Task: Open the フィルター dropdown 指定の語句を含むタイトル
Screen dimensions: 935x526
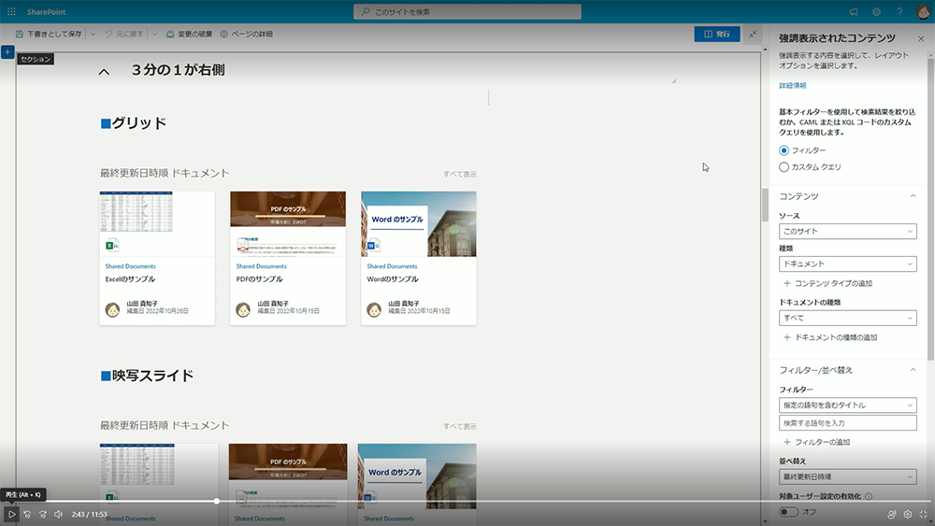Action: pyautogui.click(x=847, y=405)
